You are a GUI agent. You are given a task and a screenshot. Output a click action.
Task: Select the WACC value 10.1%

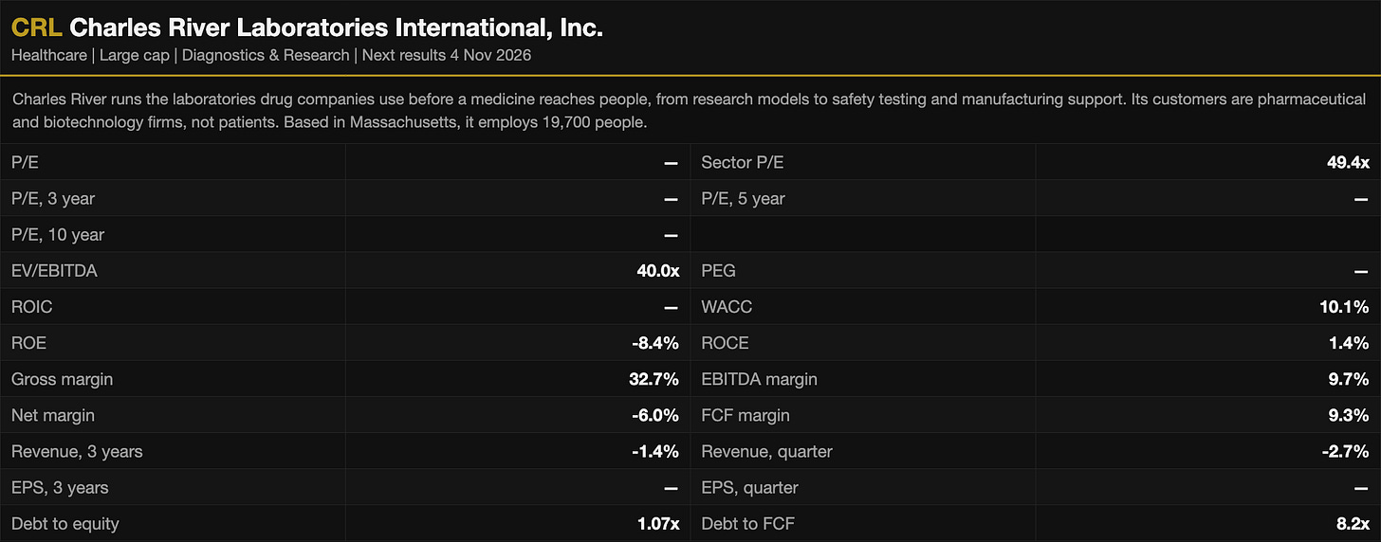[x=1345, y=307]
